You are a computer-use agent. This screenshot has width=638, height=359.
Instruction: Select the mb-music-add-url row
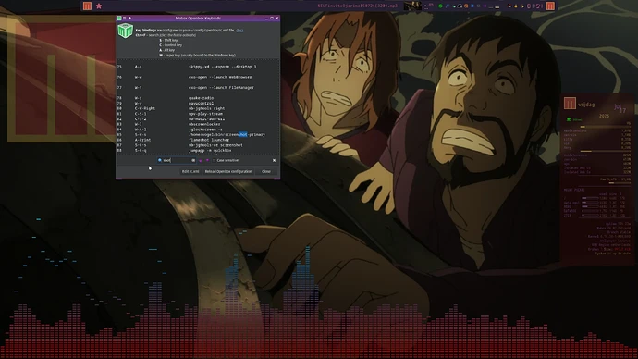point(198,118)
